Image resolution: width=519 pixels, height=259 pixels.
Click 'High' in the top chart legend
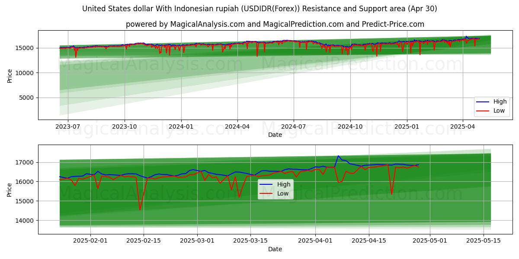(x=500, y=102)
